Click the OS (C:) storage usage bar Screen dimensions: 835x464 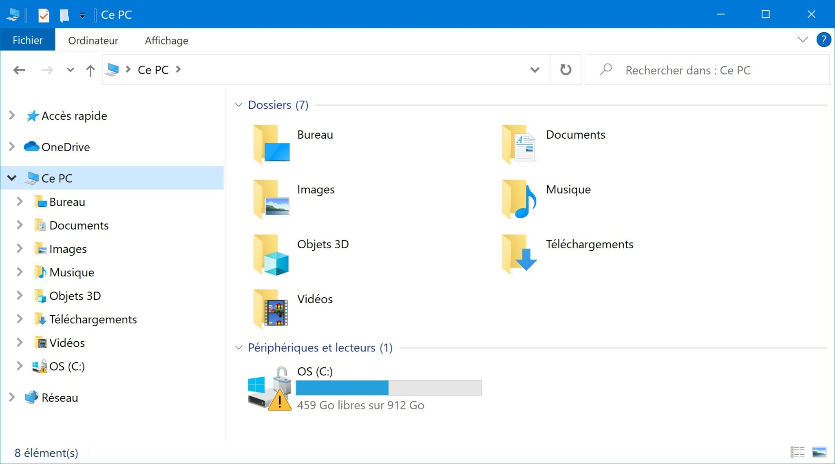(x=388, y=388)
